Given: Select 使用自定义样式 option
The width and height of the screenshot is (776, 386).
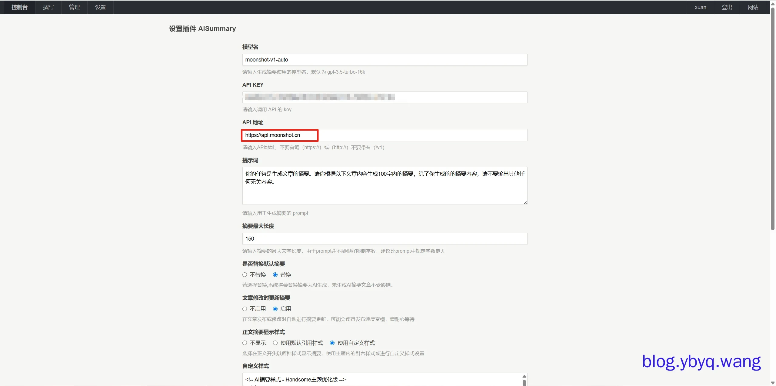Looking at the screenshot, I should pos(332,343).
